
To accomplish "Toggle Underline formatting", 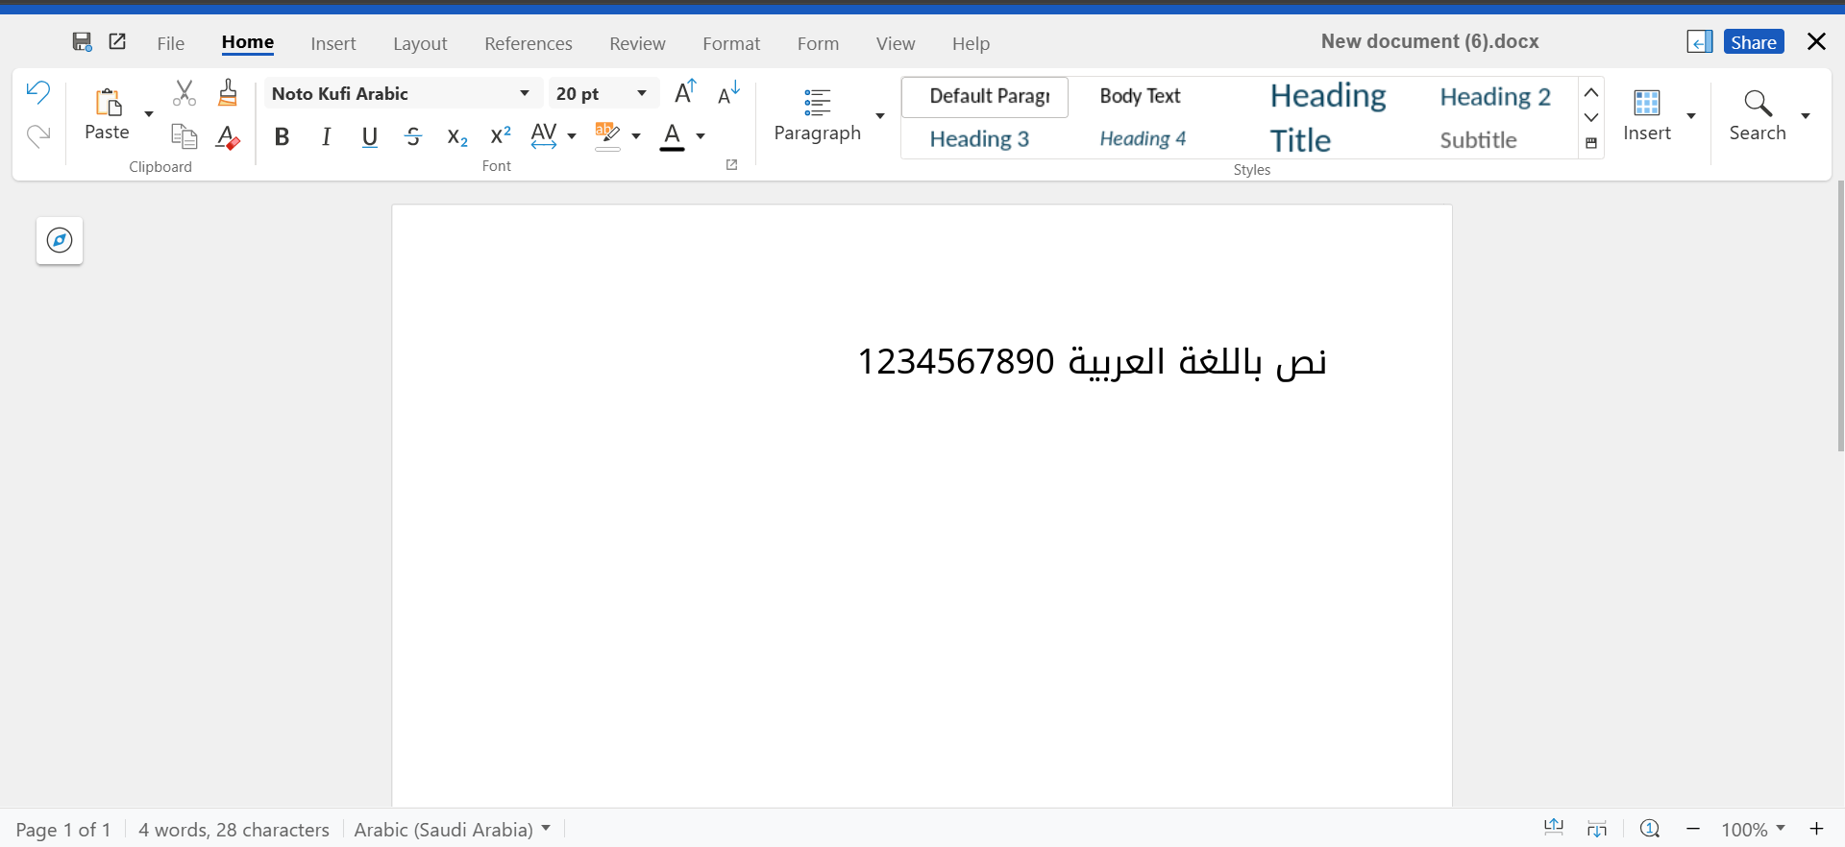I will 369,137.
